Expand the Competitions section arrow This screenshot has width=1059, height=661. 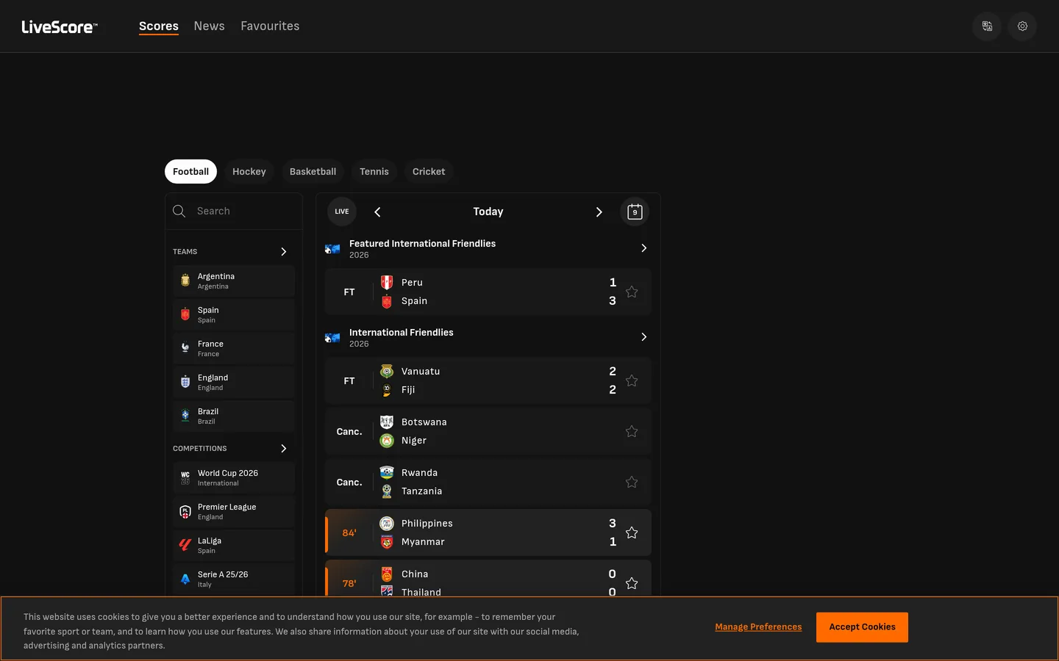[284, 449]
